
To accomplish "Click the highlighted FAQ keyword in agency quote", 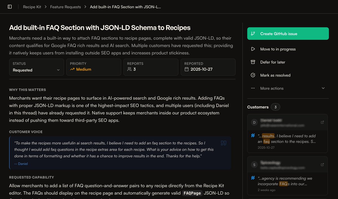I will 283,184.
